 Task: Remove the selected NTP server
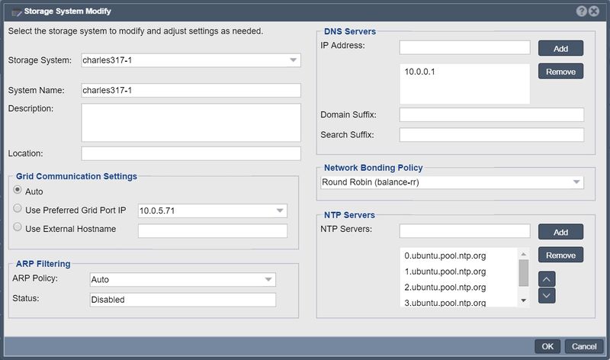pyautogui.click(x=560, y=255)
